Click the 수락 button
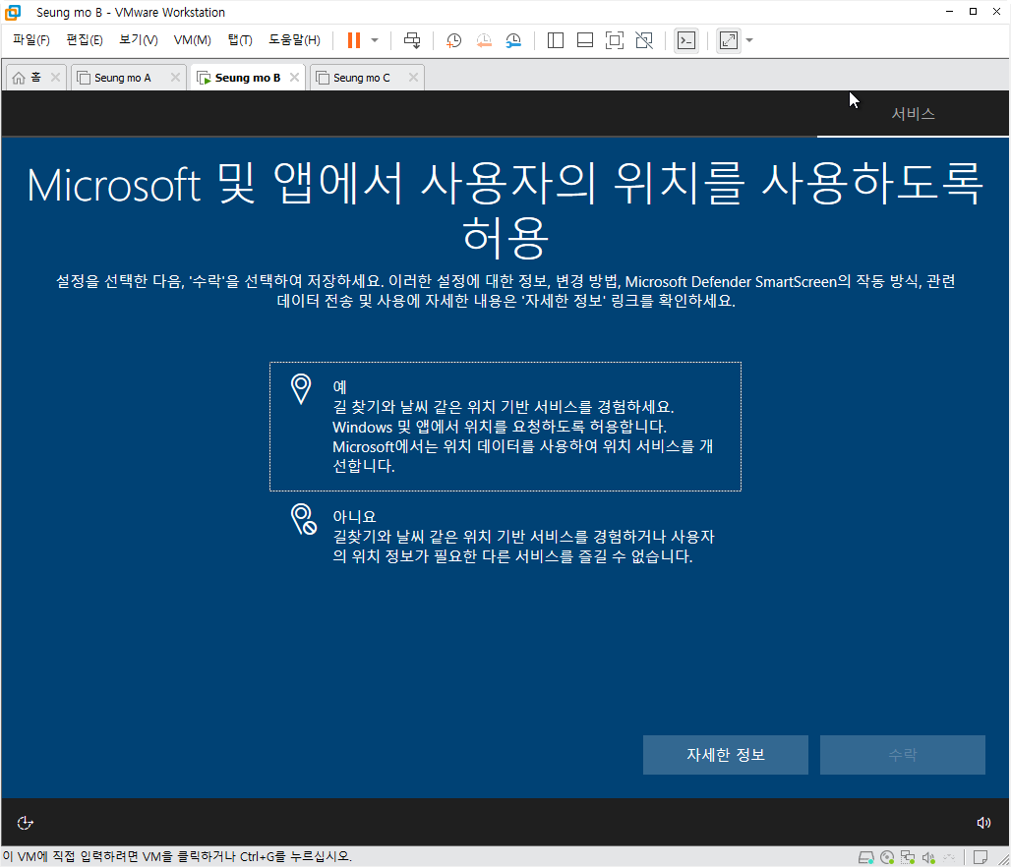The image size is (1011, 867). [x=903, y=755]
